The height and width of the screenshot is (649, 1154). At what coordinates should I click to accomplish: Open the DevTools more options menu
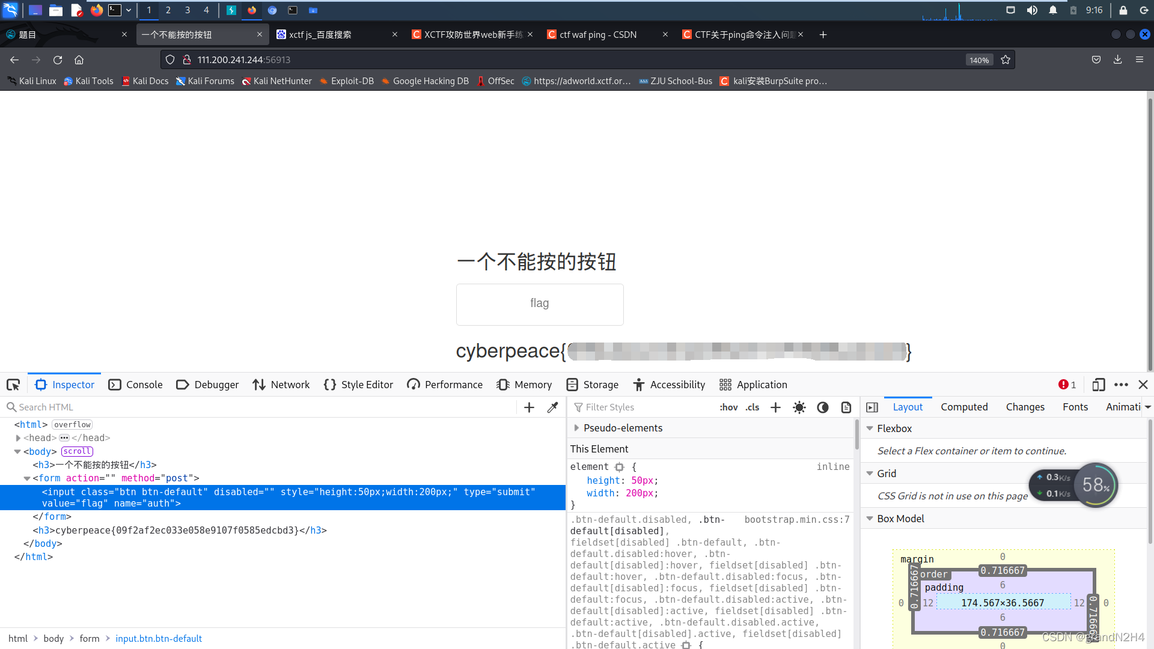tap(1121, 385)
